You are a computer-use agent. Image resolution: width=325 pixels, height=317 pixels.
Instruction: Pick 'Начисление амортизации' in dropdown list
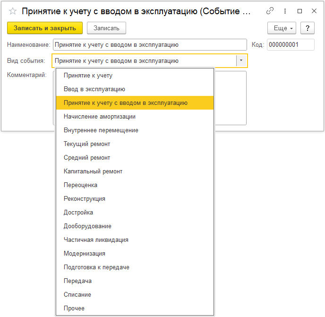pyautogui.click(x=99, y=116)
